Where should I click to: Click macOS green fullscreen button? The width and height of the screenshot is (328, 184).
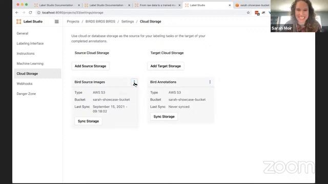click(26, 5)
